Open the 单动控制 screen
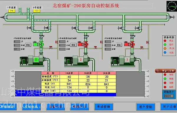Screen dimensions: 177x113 point(104,107)
